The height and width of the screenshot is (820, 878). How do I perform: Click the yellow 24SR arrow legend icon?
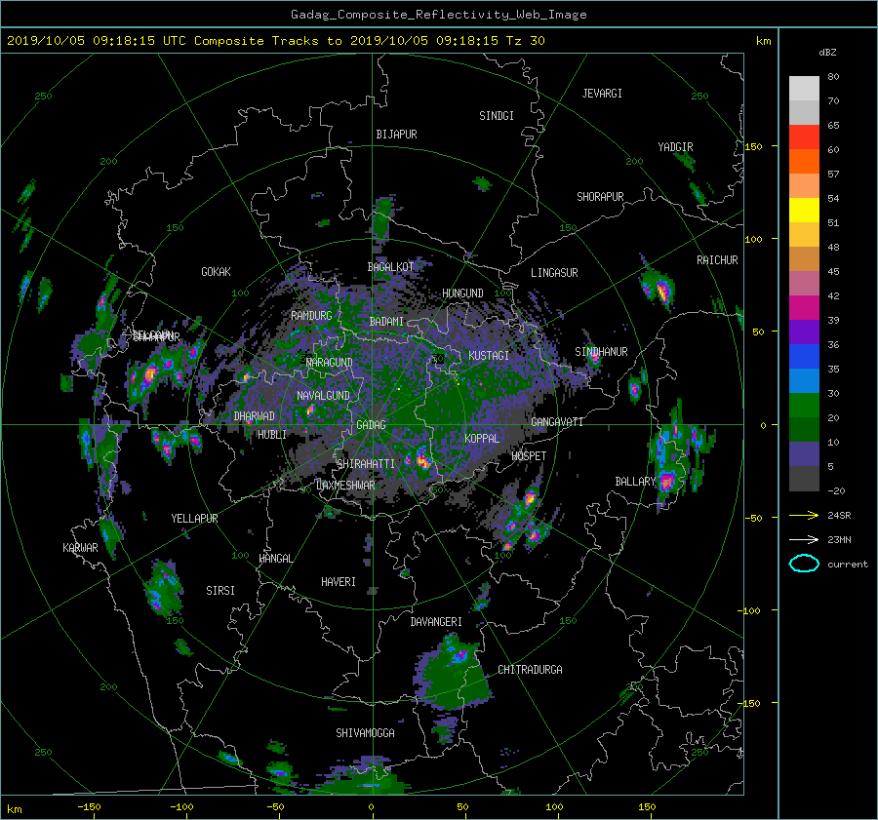804,515
